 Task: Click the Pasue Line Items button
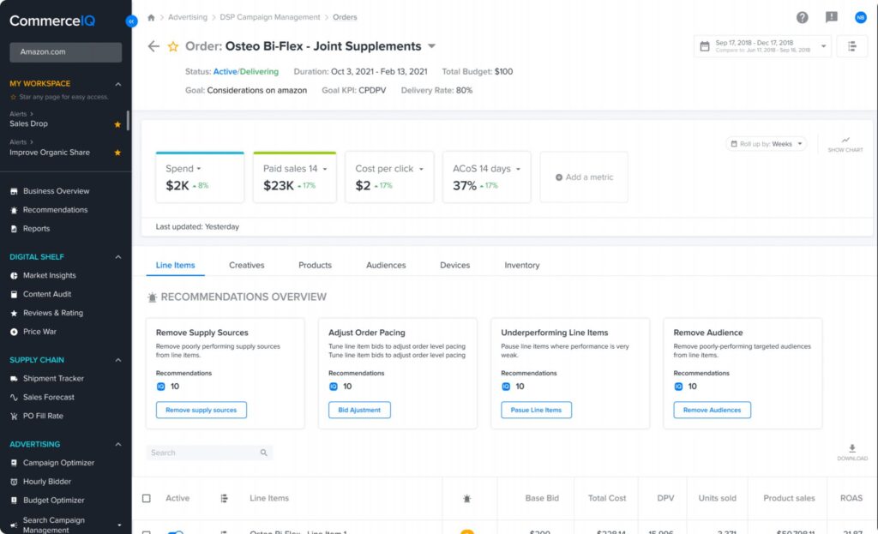pos(536,410)
